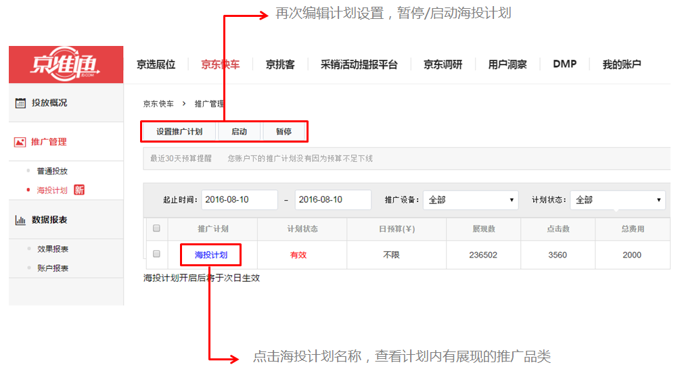Select 用户洞察 in top navigation
Viewport: 678px width, 369px height.
507,65
